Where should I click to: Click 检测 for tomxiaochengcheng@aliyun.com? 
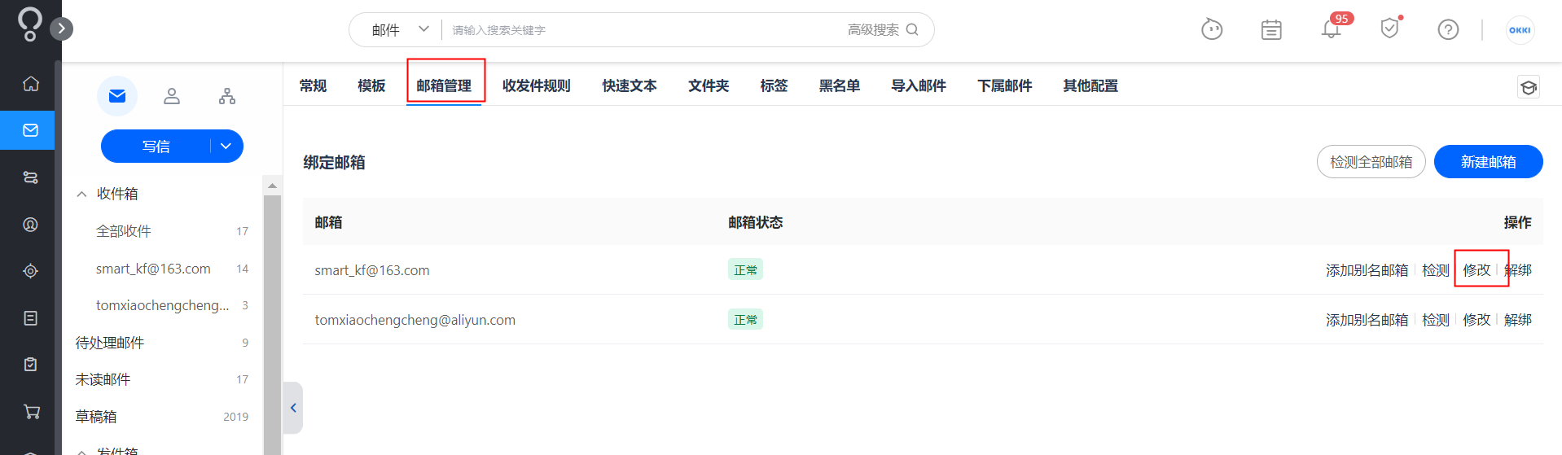click(1436, 320)
